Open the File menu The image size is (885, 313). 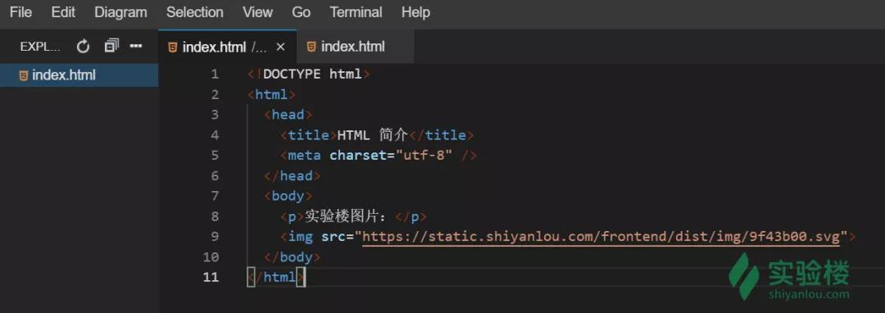pos(20,12)
